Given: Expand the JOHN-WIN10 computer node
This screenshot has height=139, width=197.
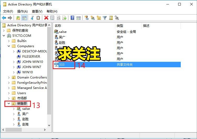Looking at the screenshot, I should tap(14, 62).
